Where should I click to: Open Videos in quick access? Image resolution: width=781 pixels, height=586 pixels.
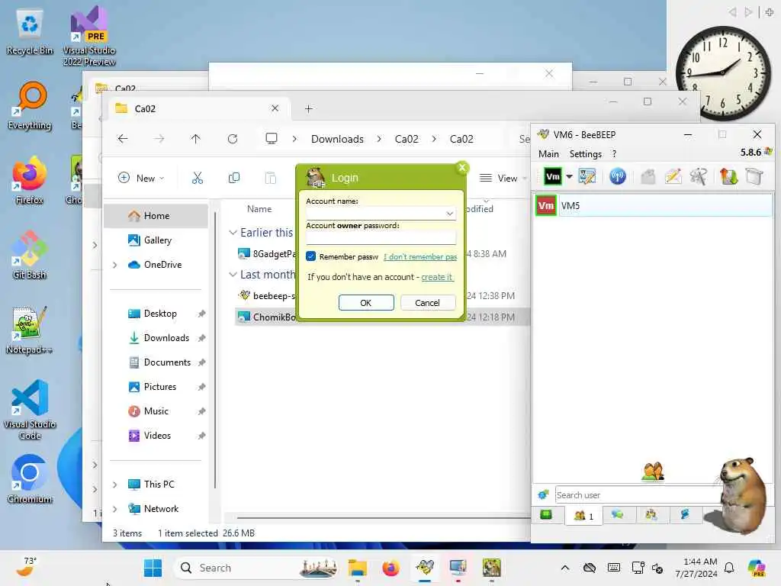click(x=157, y=436)
